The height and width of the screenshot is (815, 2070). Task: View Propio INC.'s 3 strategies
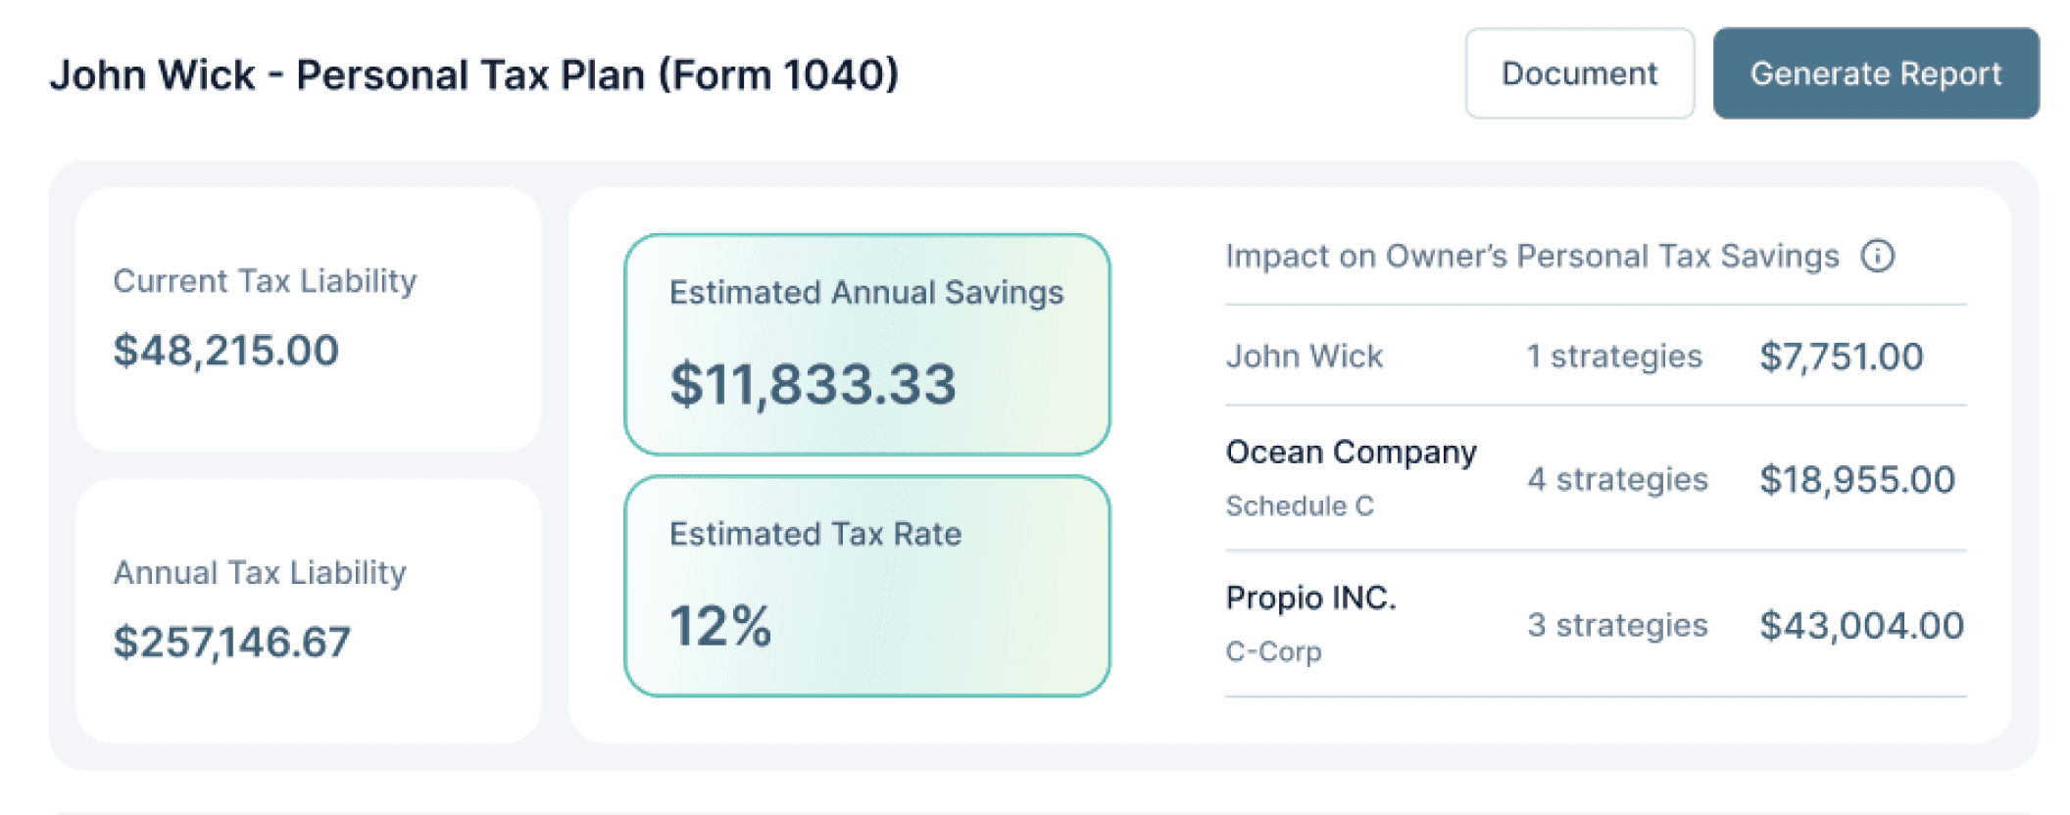tap(1617, 625)
